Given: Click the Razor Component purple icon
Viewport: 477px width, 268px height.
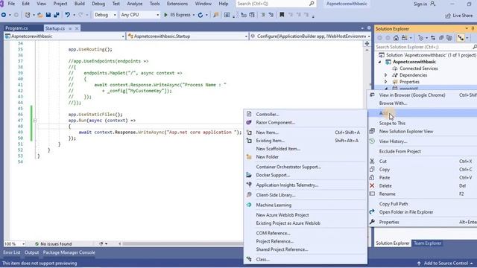Looking at the screenshot, I should tap(249, 122).
